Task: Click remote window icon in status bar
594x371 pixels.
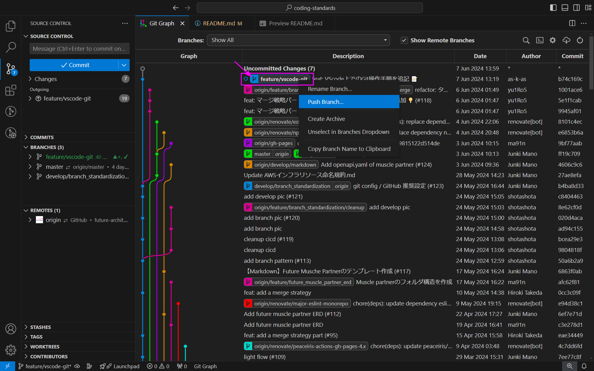Action: [7, 366]
